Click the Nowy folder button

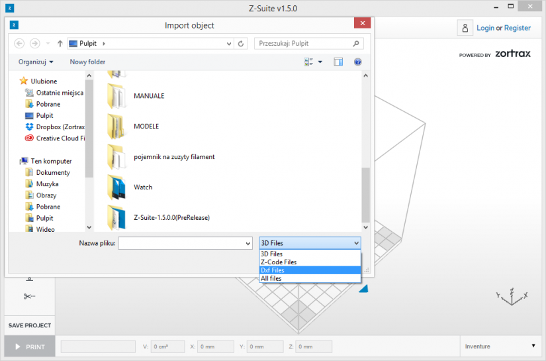click(87, 62)
